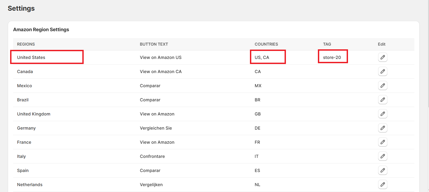Select the Spain region name
The width and height of the screenshot is (429, 192).
pos(23,170)
